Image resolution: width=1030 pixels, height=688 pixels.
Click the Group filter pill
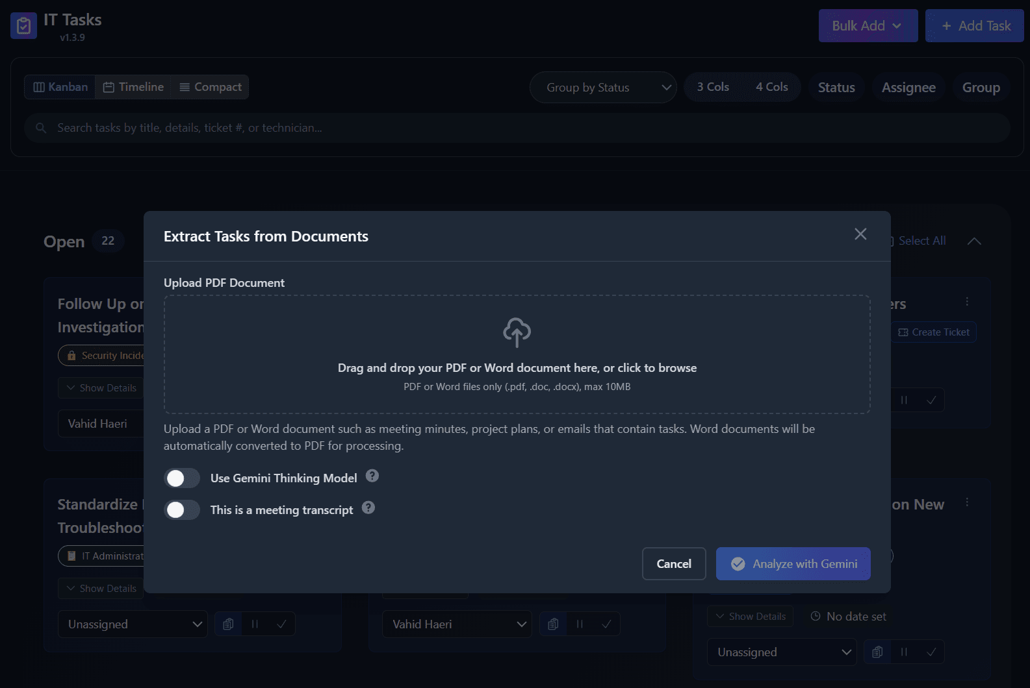981,88
